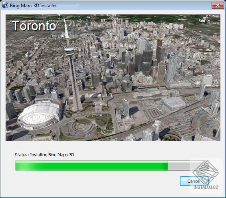The width and height of the screenshot is (226, 198).
Task: Close the Bing Maps 3D Installer window
Action: (x=218, y=6)
